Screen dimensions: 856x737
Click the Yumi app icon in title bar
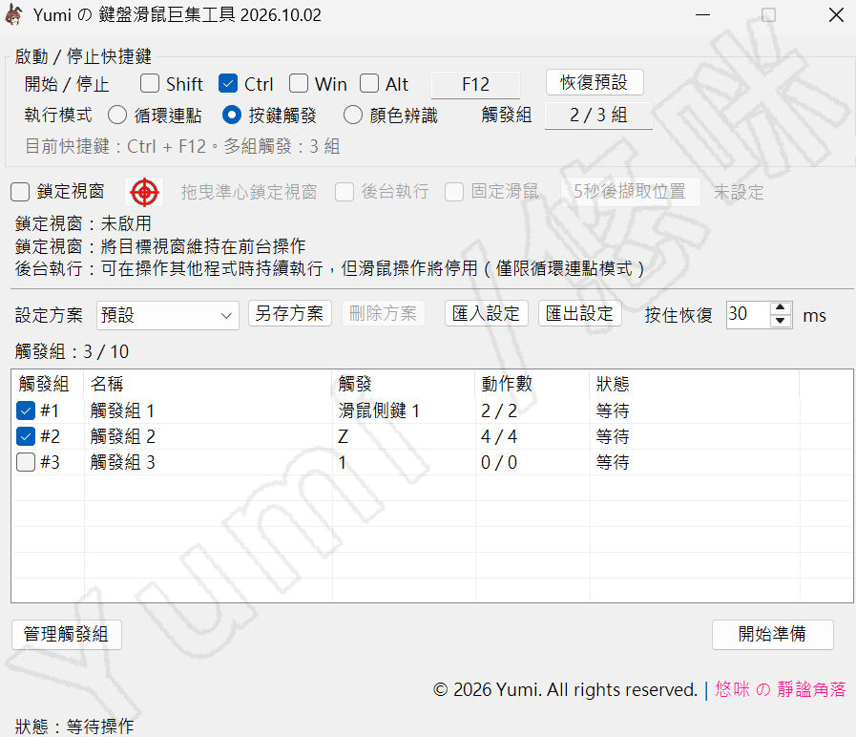[13, 14]
